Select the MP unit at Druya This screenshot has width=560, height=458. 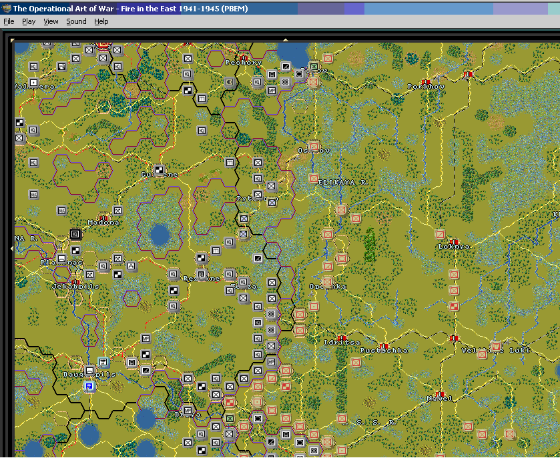[188, 410]
